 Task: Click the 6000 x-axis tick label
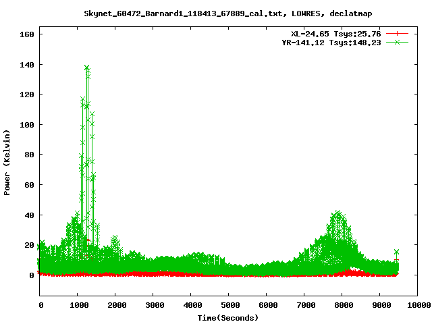[268, 305]
